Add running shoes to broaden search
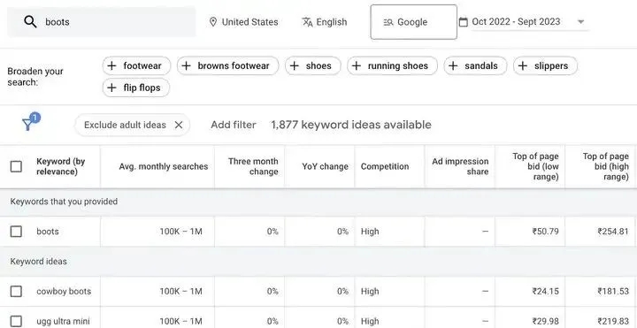The height and width of the screenshot is (328, 637). point(393,65)
